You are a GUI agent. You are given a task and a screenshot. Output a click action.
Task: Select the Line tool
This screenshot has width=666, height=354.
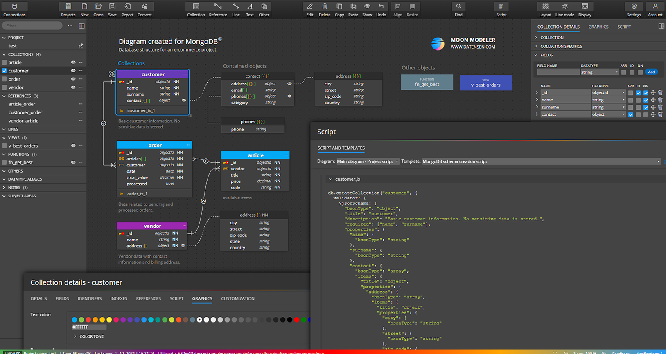(236, 9)
